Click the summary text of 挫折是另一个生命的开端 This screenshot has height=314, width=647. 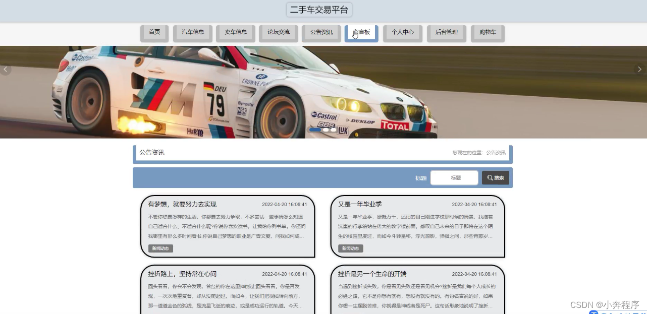(x=416, y=296)
